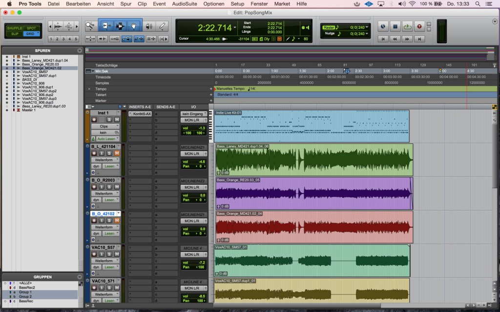Click the Indie Live Kit-01 MIDI clip

312,126
